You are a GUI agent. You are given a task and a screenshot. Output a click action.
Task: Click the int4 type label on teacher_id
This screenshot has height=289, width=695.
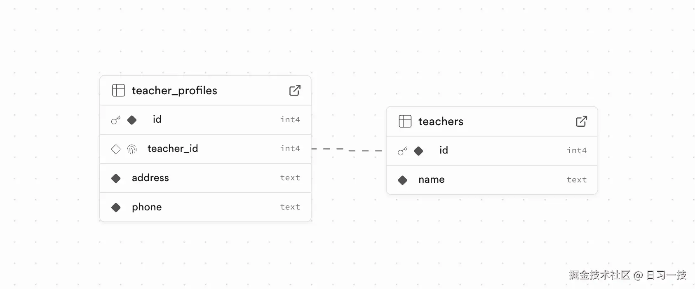(x=290, y=149)
